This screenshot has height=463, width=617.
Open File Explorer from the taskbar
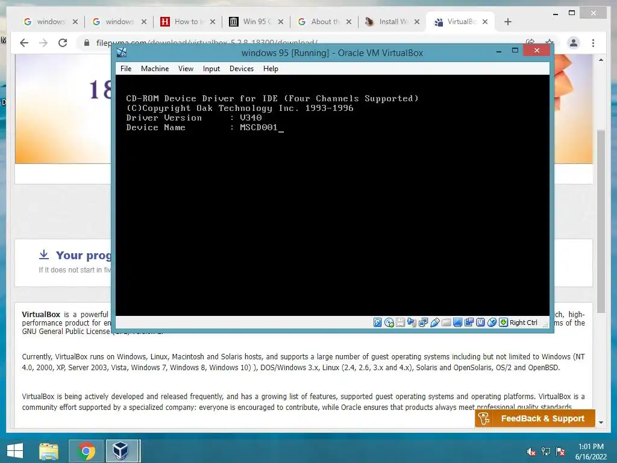49,451
